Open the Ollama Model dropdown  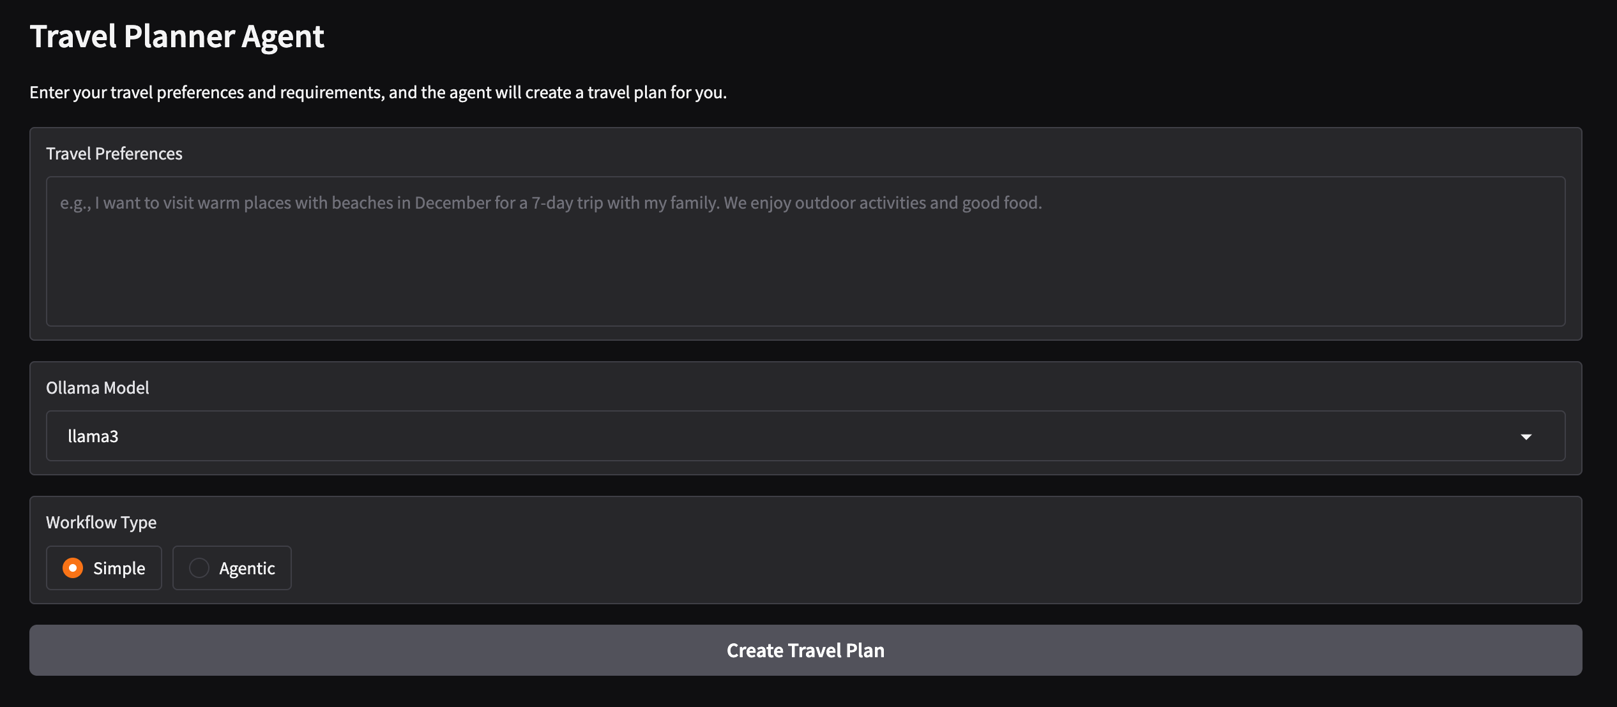pyautogui.click(x=805, y=436)
